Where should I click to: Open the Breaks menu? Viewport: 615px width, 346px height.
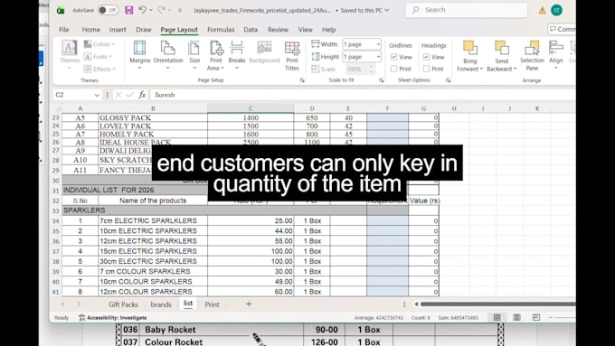pyautogui.click(x=237, y=55)
